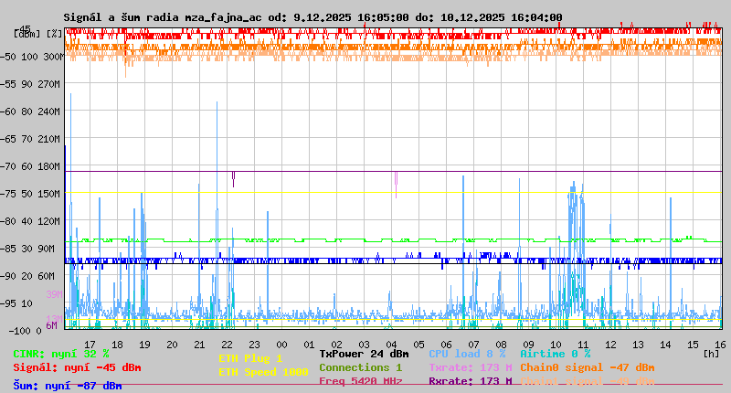Click the pink "39M" rate label
This screenshot has height=393, width=731.
[54, 294]
